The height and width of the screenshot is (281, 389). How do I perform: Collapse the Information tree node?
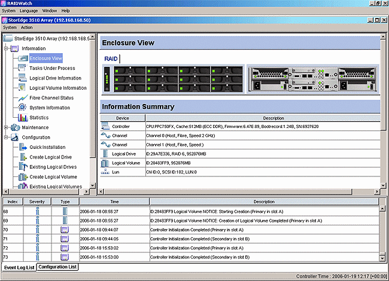point(6,48)
